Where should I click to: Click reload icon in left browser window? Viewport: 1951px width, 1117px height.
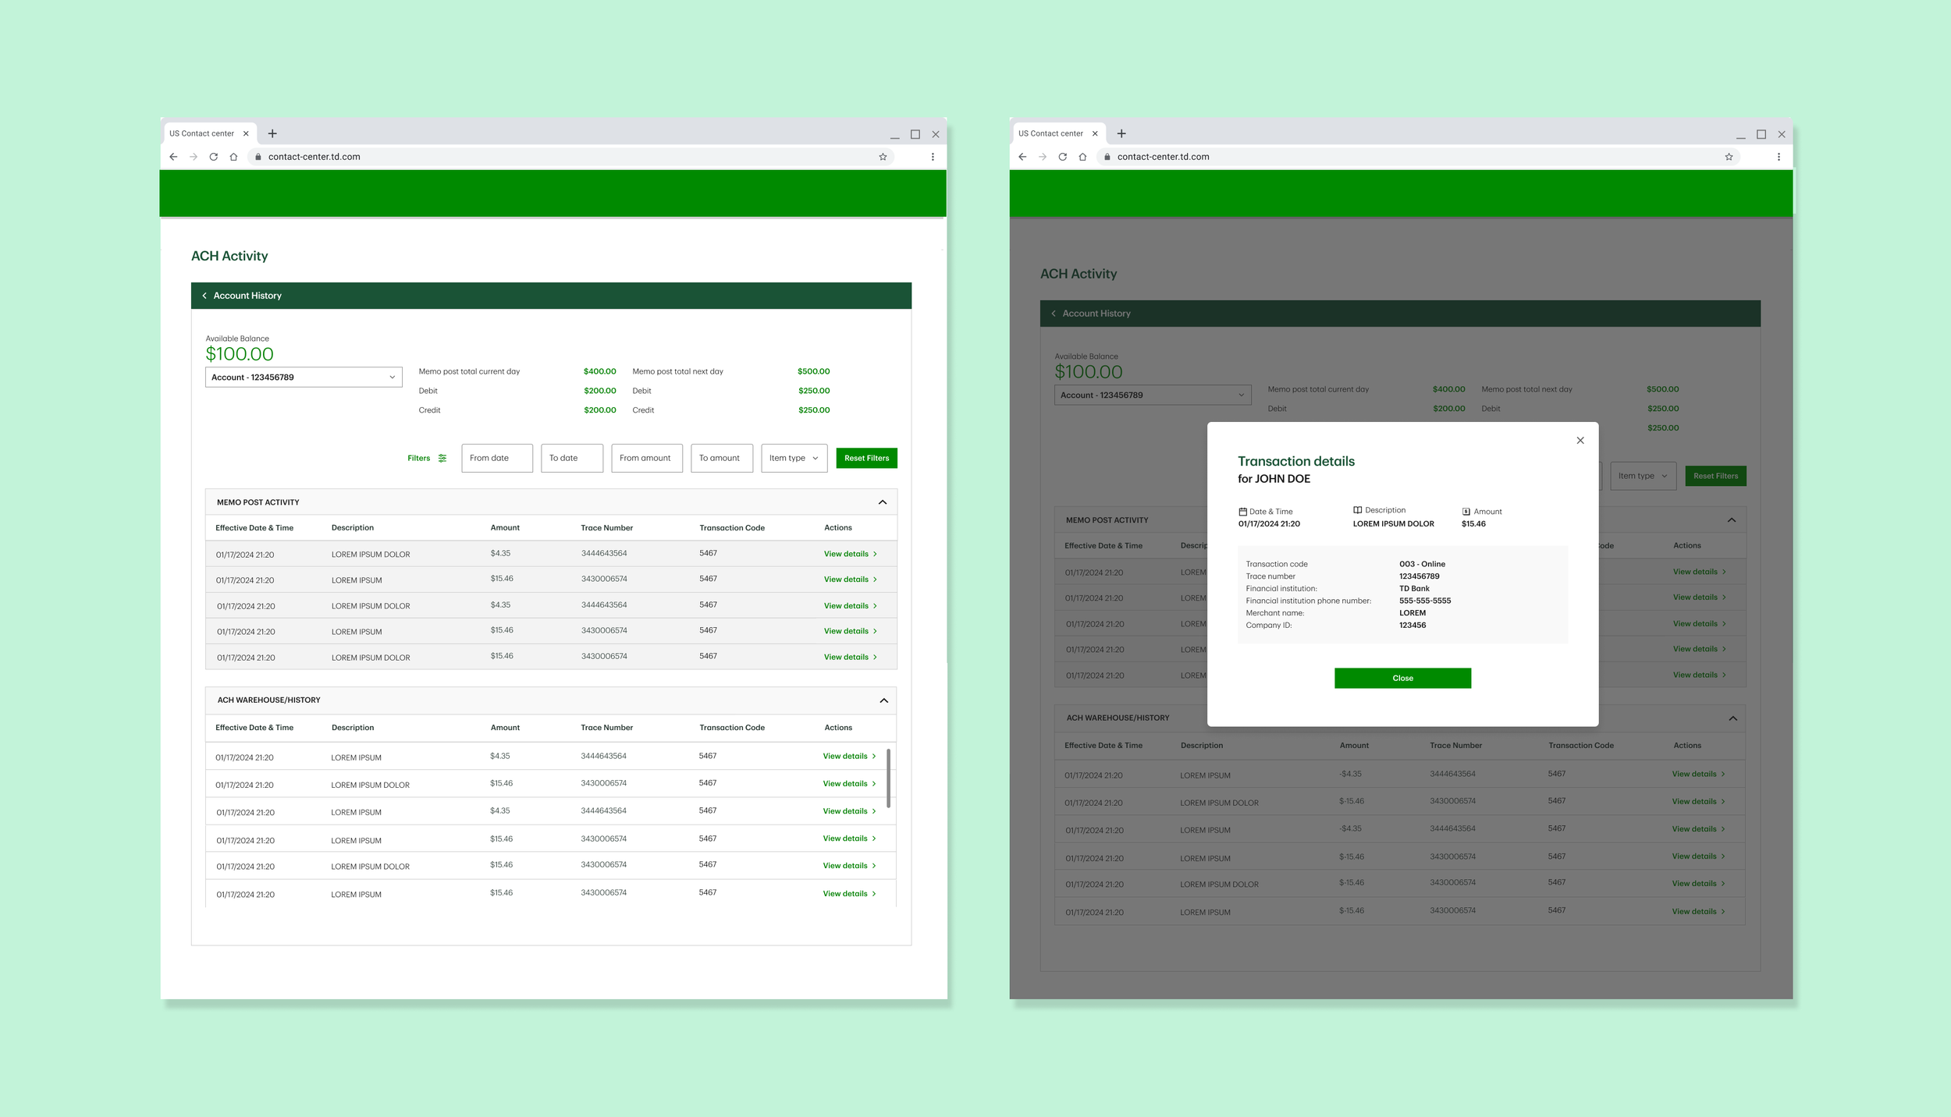pyautogui.click(x=213, y=157)
